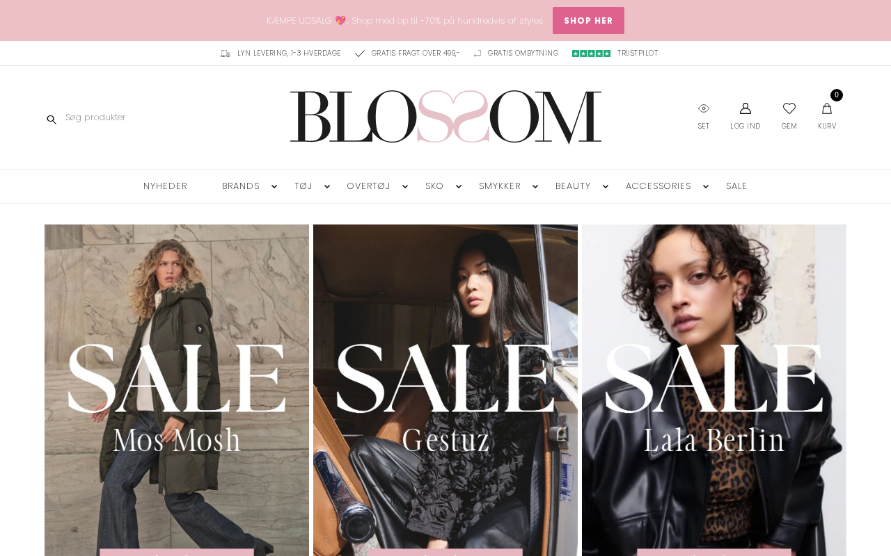
Task: Open the NYHEDER menu item
Action: (x=165, y=186)
